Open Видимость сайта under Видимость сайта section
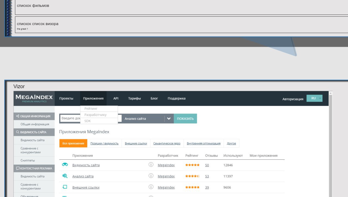 (32, 140)
